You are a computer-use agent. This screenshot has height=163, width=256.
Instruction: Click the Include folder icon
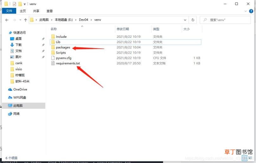[x=53, y=36]
